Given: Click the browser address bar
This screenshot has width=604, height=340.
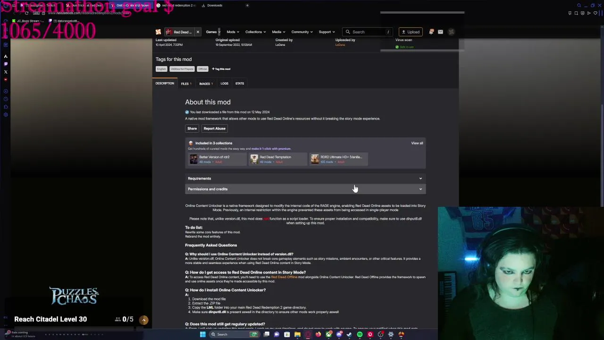Looking at the screenshot, I should click(x=90, y=13).
